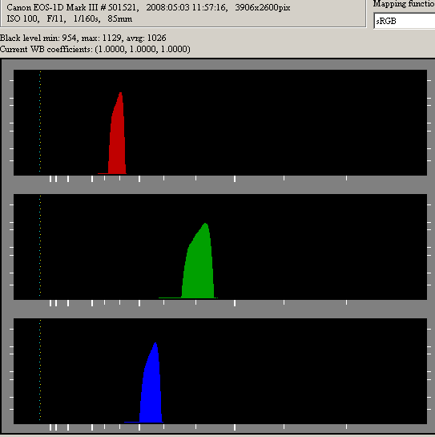Open the sRGB mapping function dropdown
This screenshot has width=435, height=437.
click(405, 21)
